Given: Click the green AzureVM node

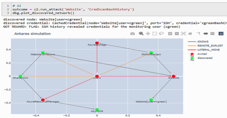Looking at the screenshot, I should click(97, 110).
